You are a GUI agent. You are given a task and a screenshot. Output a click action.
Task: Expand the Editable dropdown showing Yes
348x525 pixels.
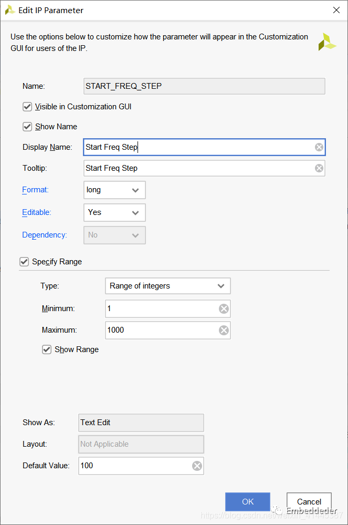pyautogui.click(x=114, y=212)
